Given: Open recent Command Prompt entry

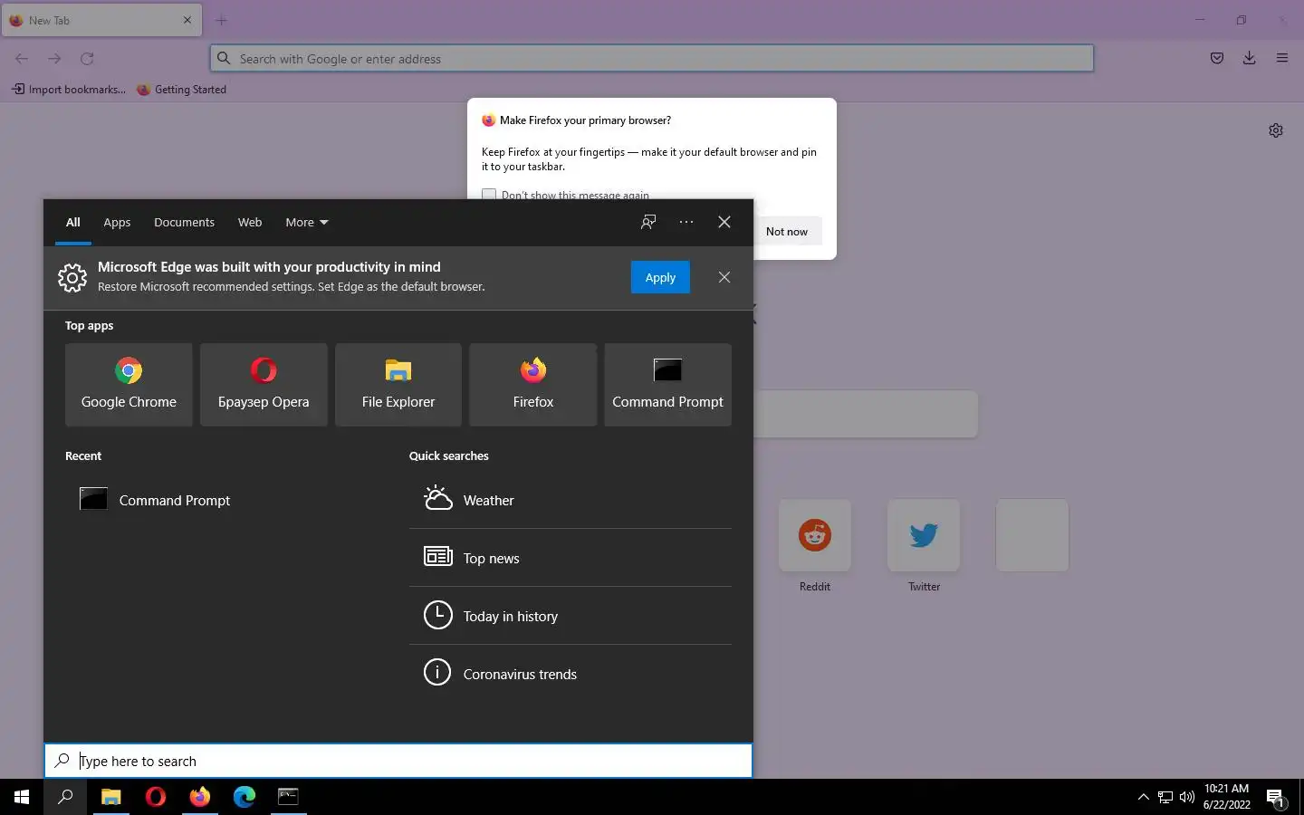Looking at the screenshot, I should point(226,500).
